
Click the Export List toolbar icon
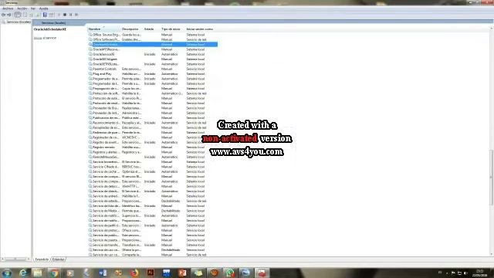click(x=38, y=15)
